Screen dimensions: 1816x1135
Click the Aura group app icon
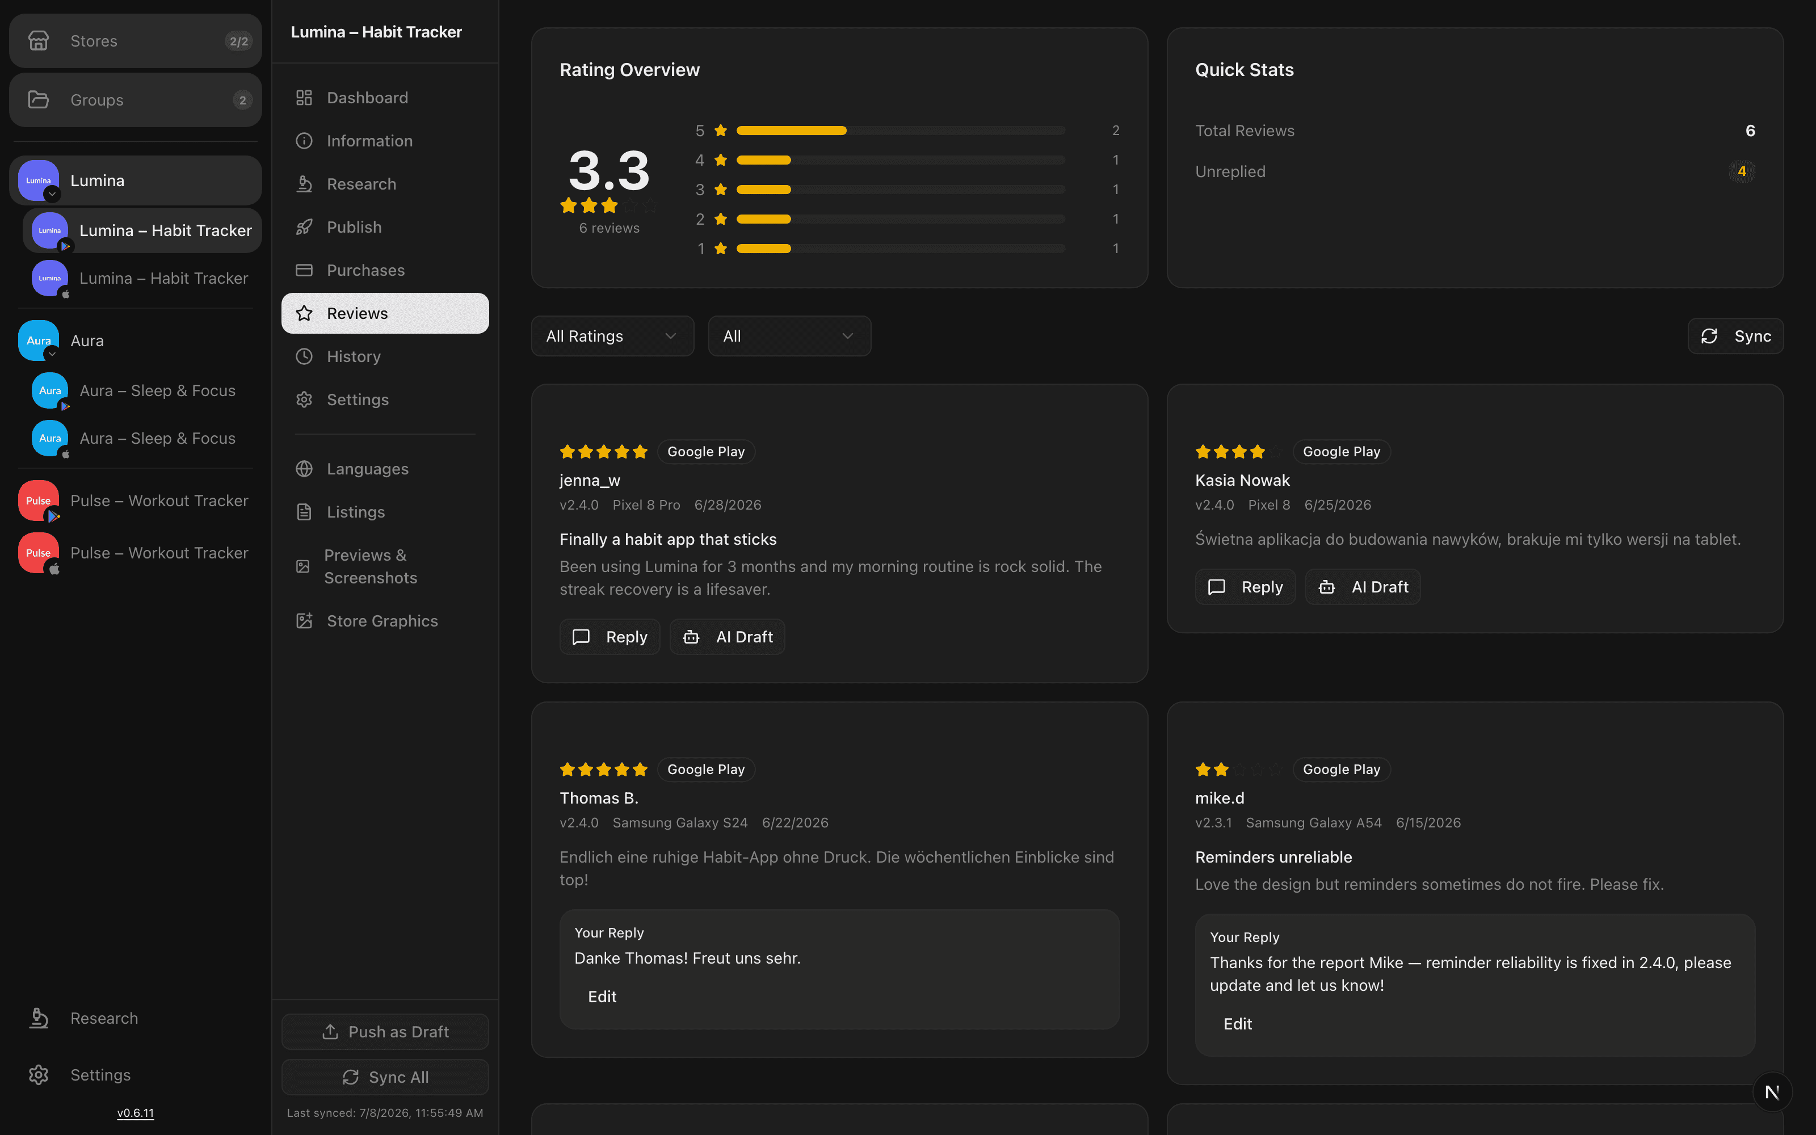38,340
